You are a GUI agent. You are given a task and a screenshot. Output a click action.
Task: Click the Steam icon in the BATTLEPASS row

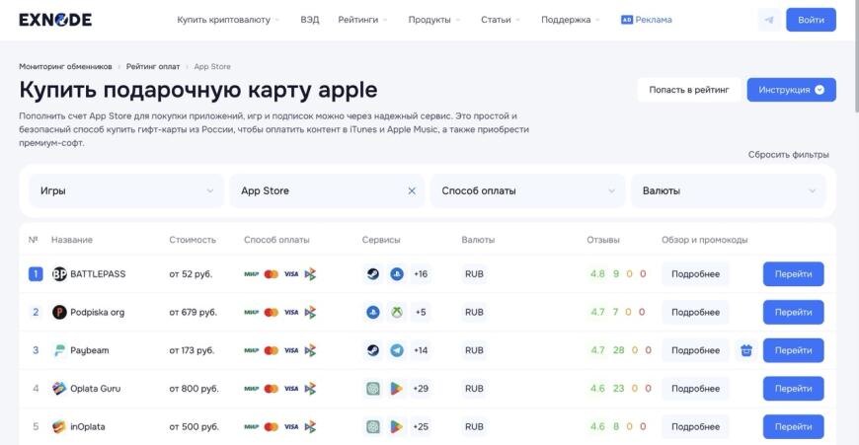373,273
